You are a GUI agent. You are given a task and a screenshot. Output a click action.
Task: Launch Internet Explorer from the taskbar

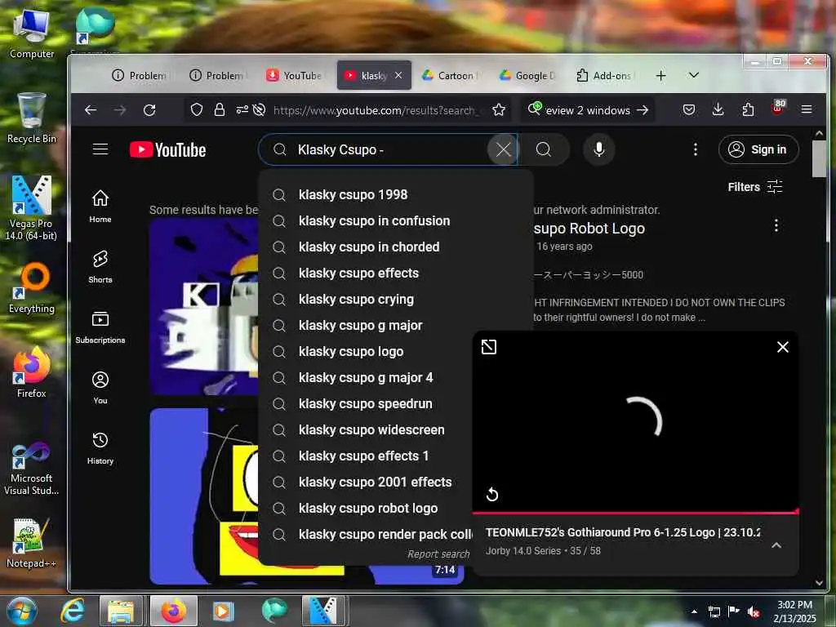click(73, 611)
